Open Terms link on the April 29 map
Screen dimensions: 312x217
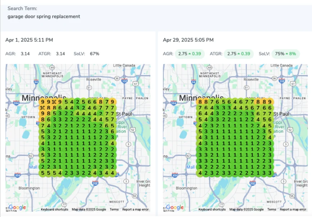272,209
